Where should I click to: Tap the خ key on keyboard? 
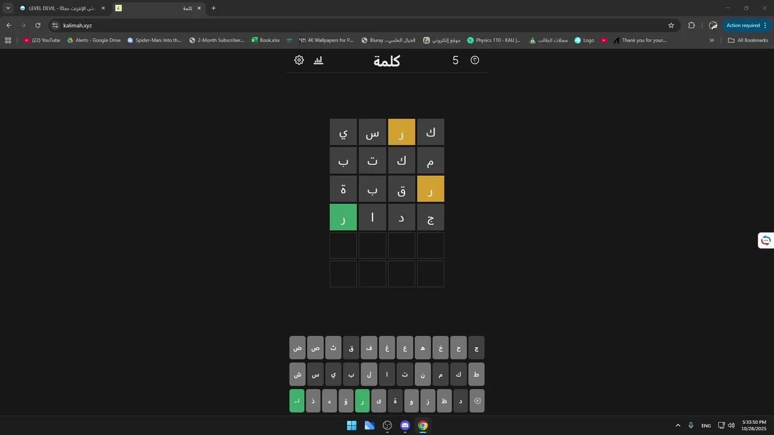pyautogui.click(x=441, y=348)
